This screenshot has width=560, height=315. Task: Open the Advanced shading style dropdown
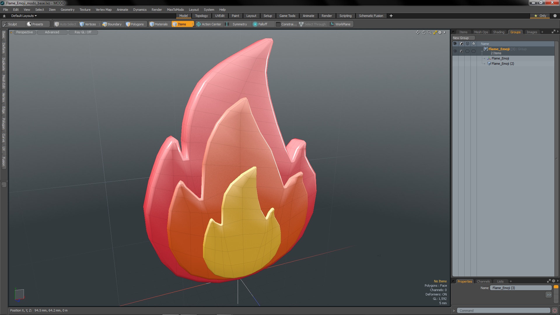[x=52, y=32]
